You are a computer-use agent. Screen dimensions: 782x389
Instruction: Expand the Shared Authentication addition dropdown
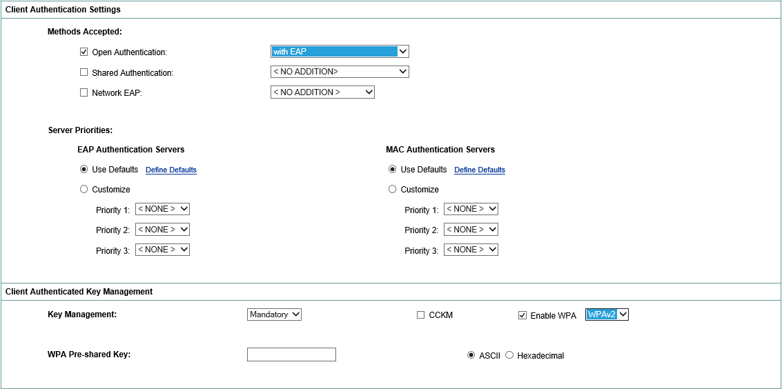tap(340, 72)
